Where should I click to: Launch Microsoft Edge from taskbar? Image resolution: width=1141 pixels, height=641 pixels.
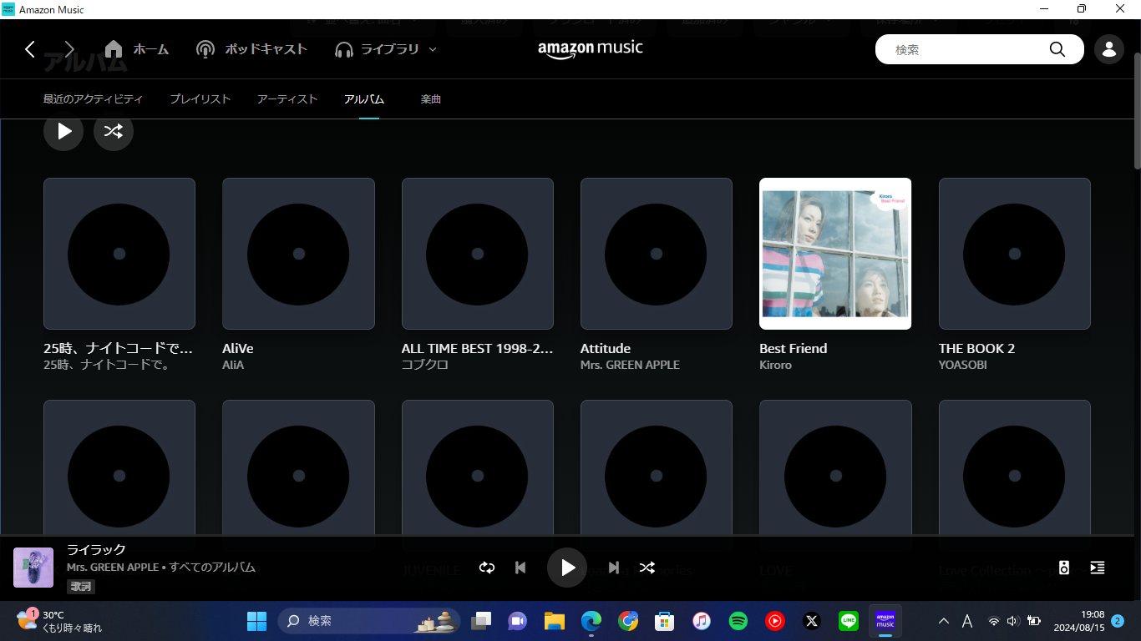591,621
